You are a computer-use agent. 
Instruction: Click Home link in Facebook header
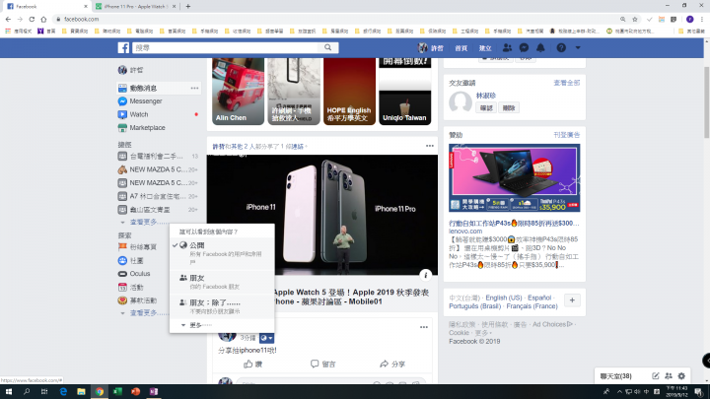pos(461,48)
